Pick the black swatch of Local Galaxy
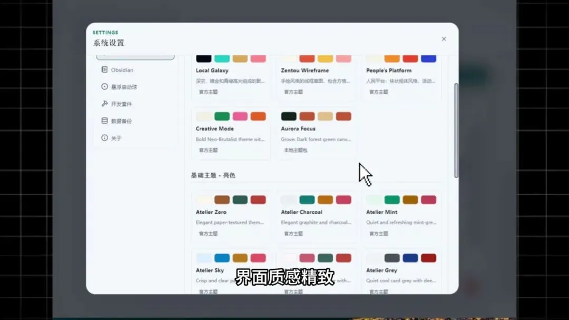Screen dimensions: 569x320 [203, 58]
